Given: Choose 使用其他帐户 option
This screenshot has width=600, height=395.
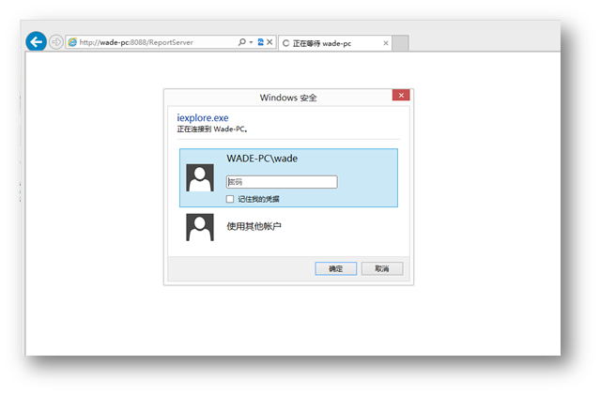Looking at the screenshot, I should [x=254, y=226].
